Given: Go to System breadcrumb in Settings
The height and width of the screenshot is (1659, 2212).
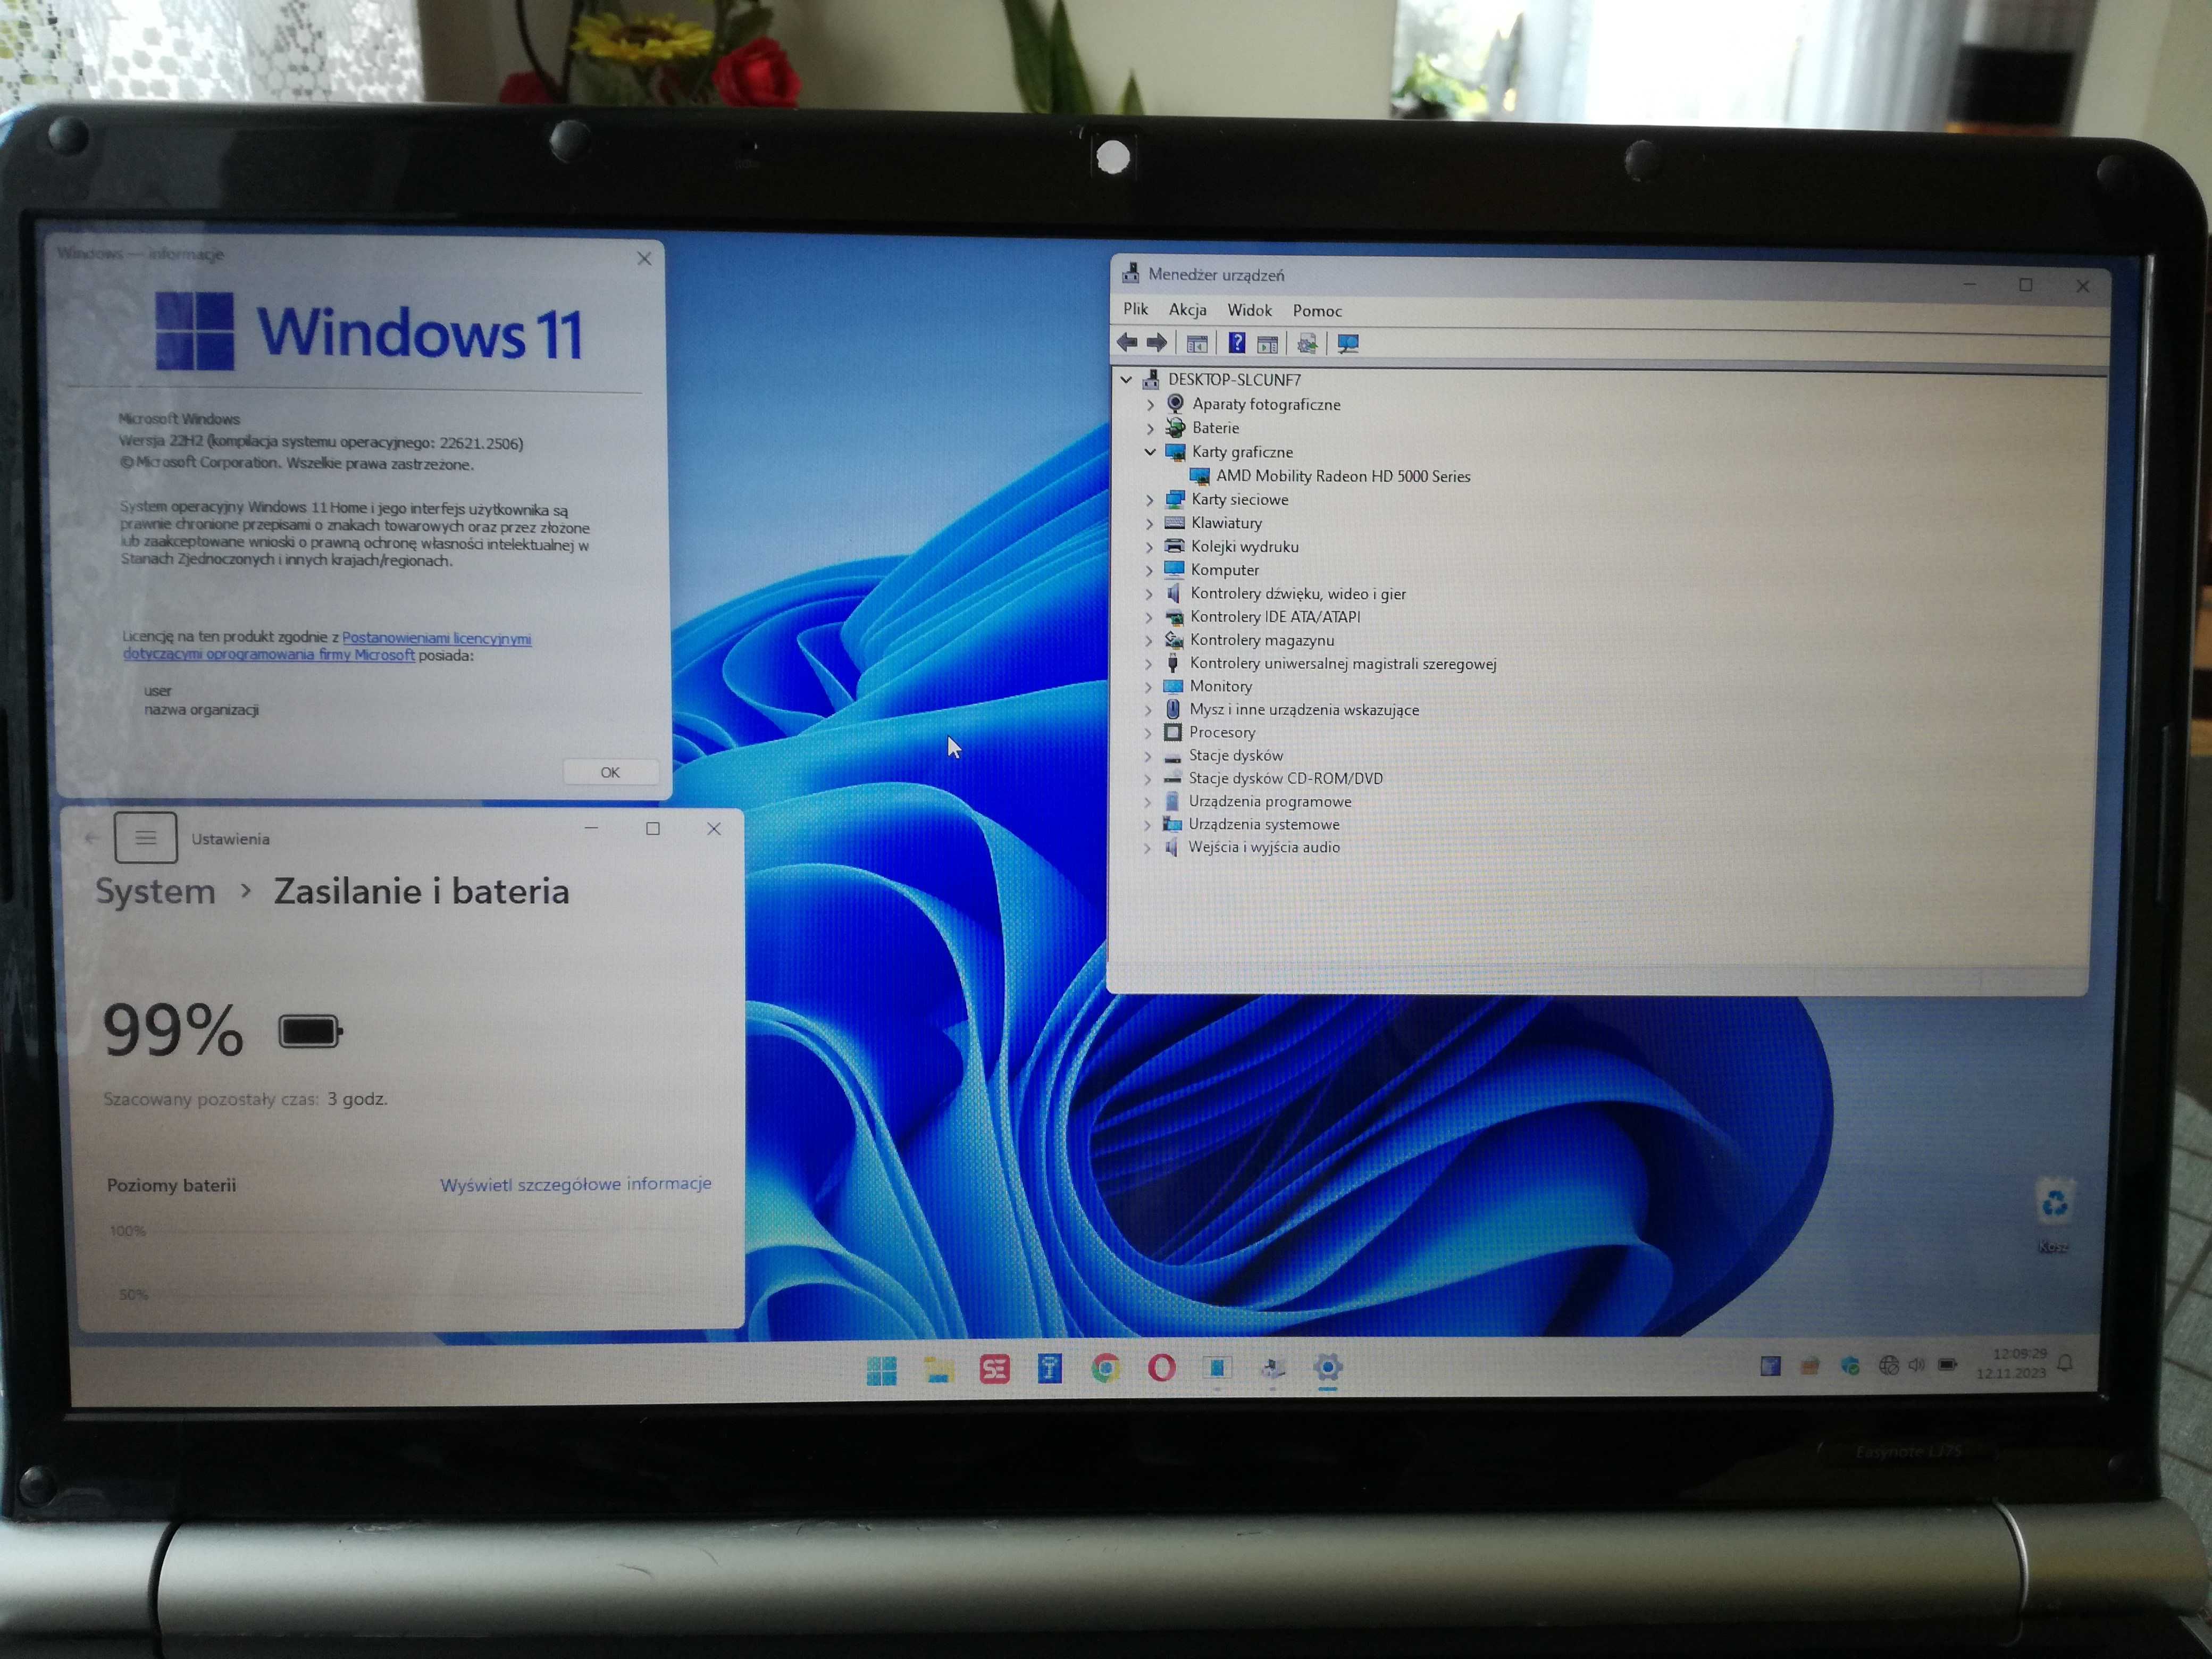Looking at the screenshot, I should point(155,891).
